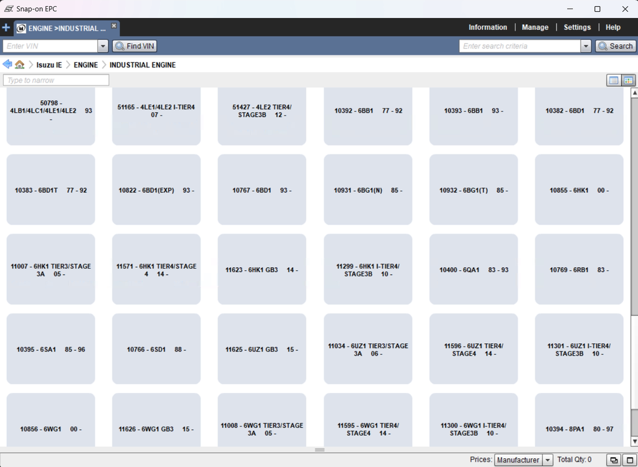Switch to list view icon
Screen dimensions: 638x467
(614, 80)
